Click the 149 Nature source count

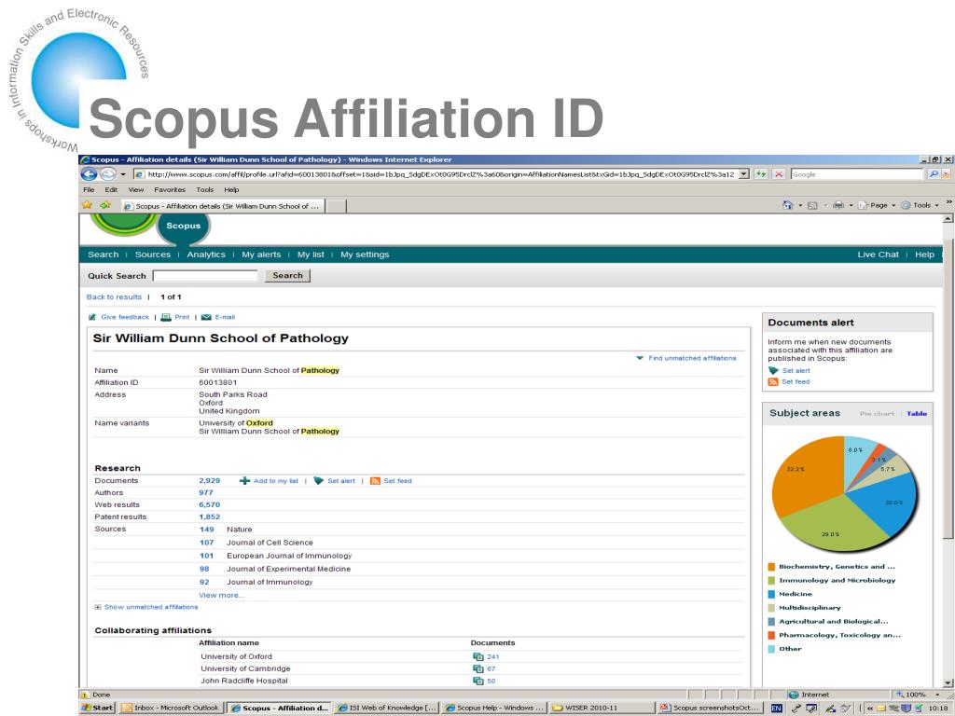click(206, 530)
